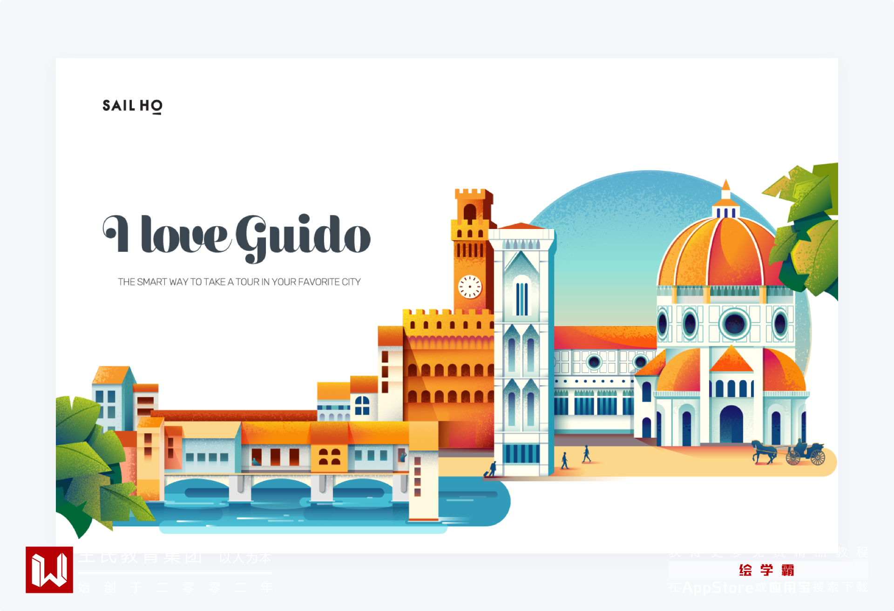The width and height of the screenshot is (894, 611).
Task: Click the two walking people silhouettes
Action: [576, 457]
